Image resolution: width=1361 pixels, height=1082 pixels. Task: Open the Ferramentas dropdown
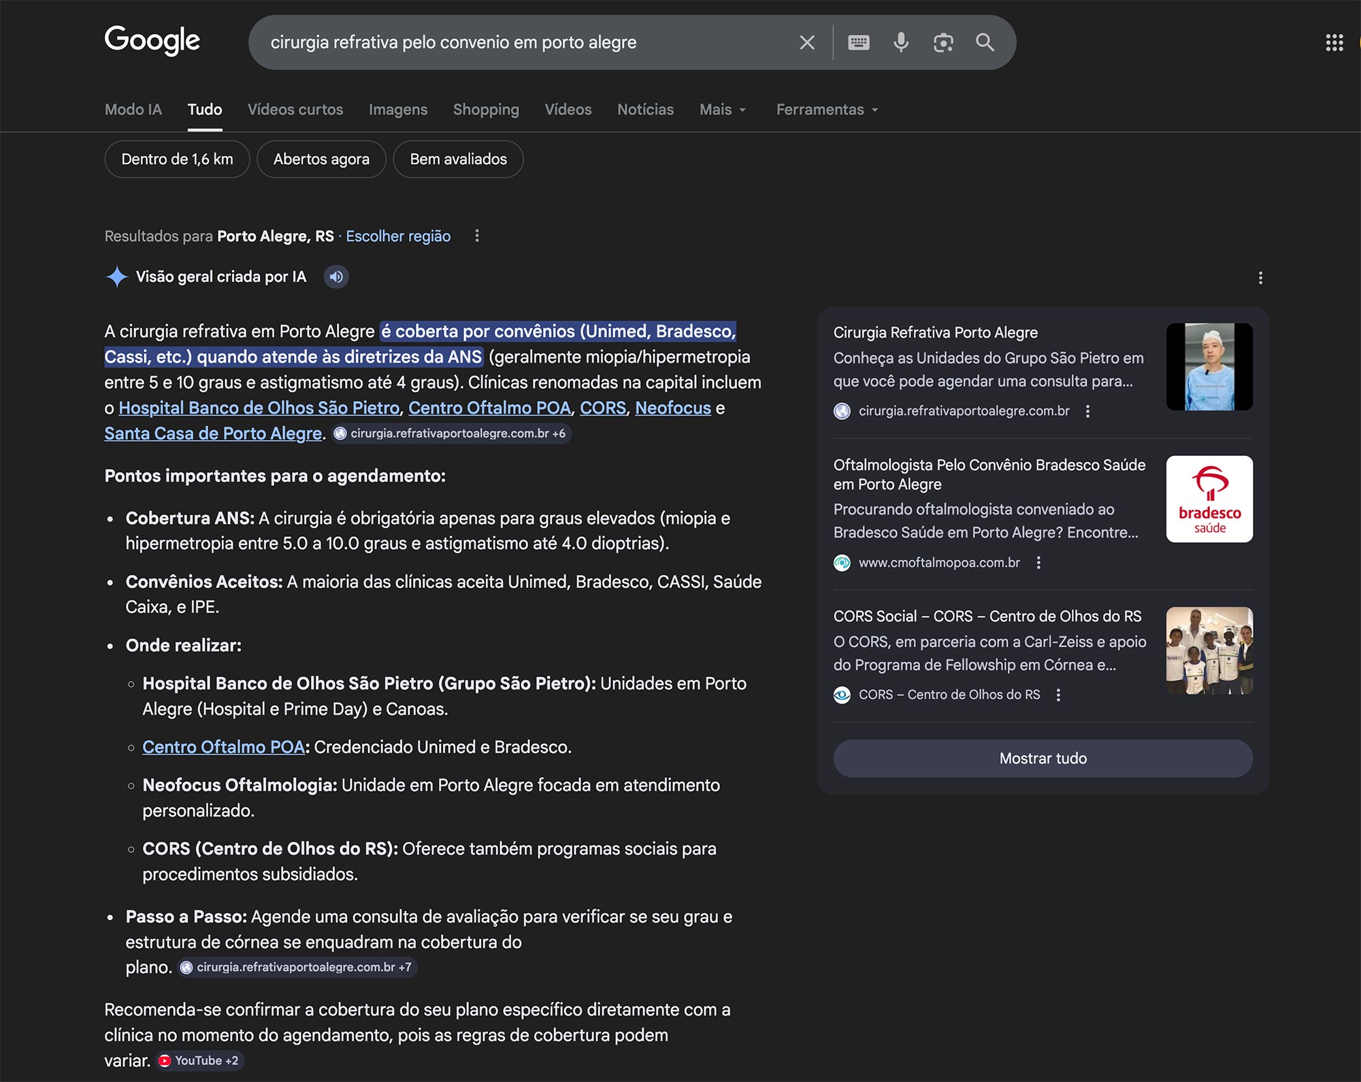[x=827, y=110]
